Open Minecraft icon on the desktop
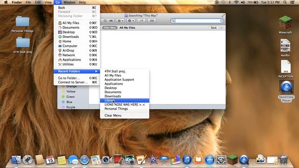This screenshot has width=299, height=168. pyautogui.click(x=285, y=22)
